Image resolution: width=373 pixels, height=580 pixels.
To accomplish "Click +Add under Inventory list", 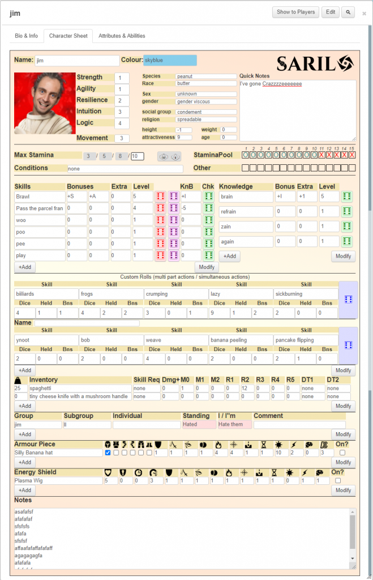I will pos(24,406).
